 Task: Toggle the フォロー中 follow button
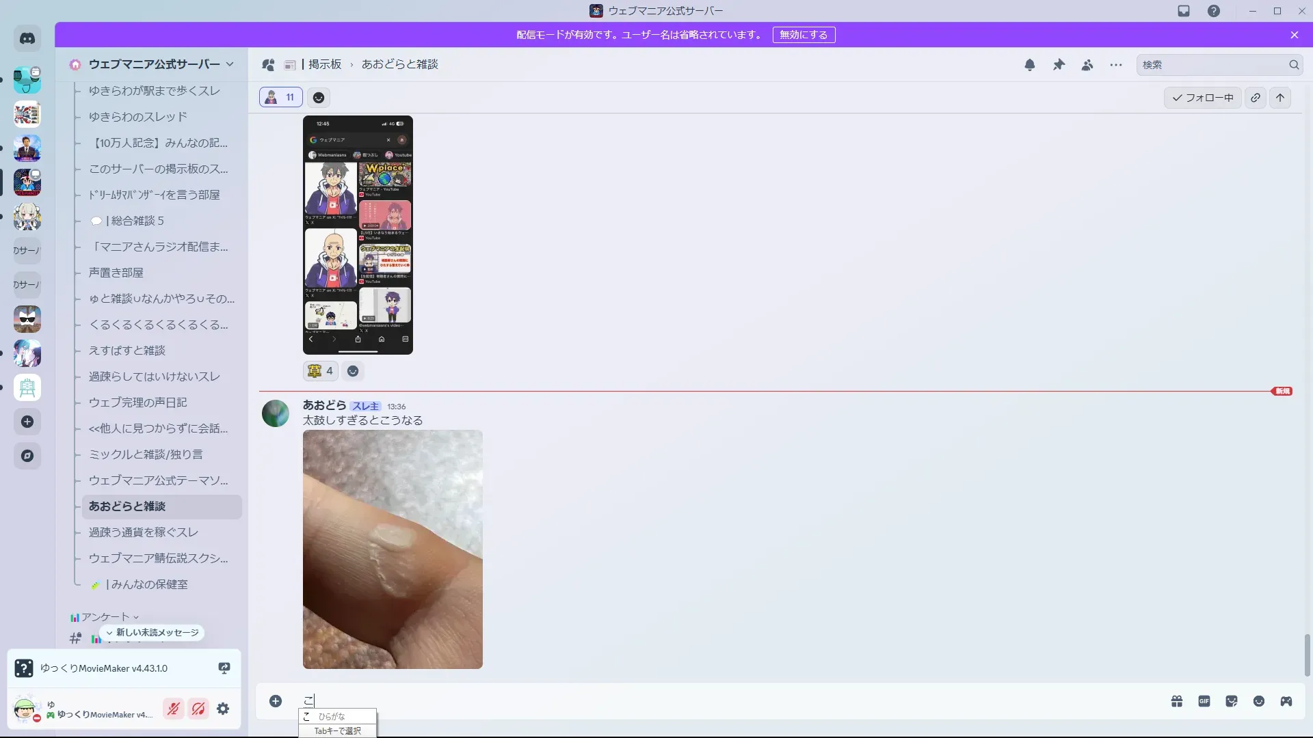coord(1202,98)
